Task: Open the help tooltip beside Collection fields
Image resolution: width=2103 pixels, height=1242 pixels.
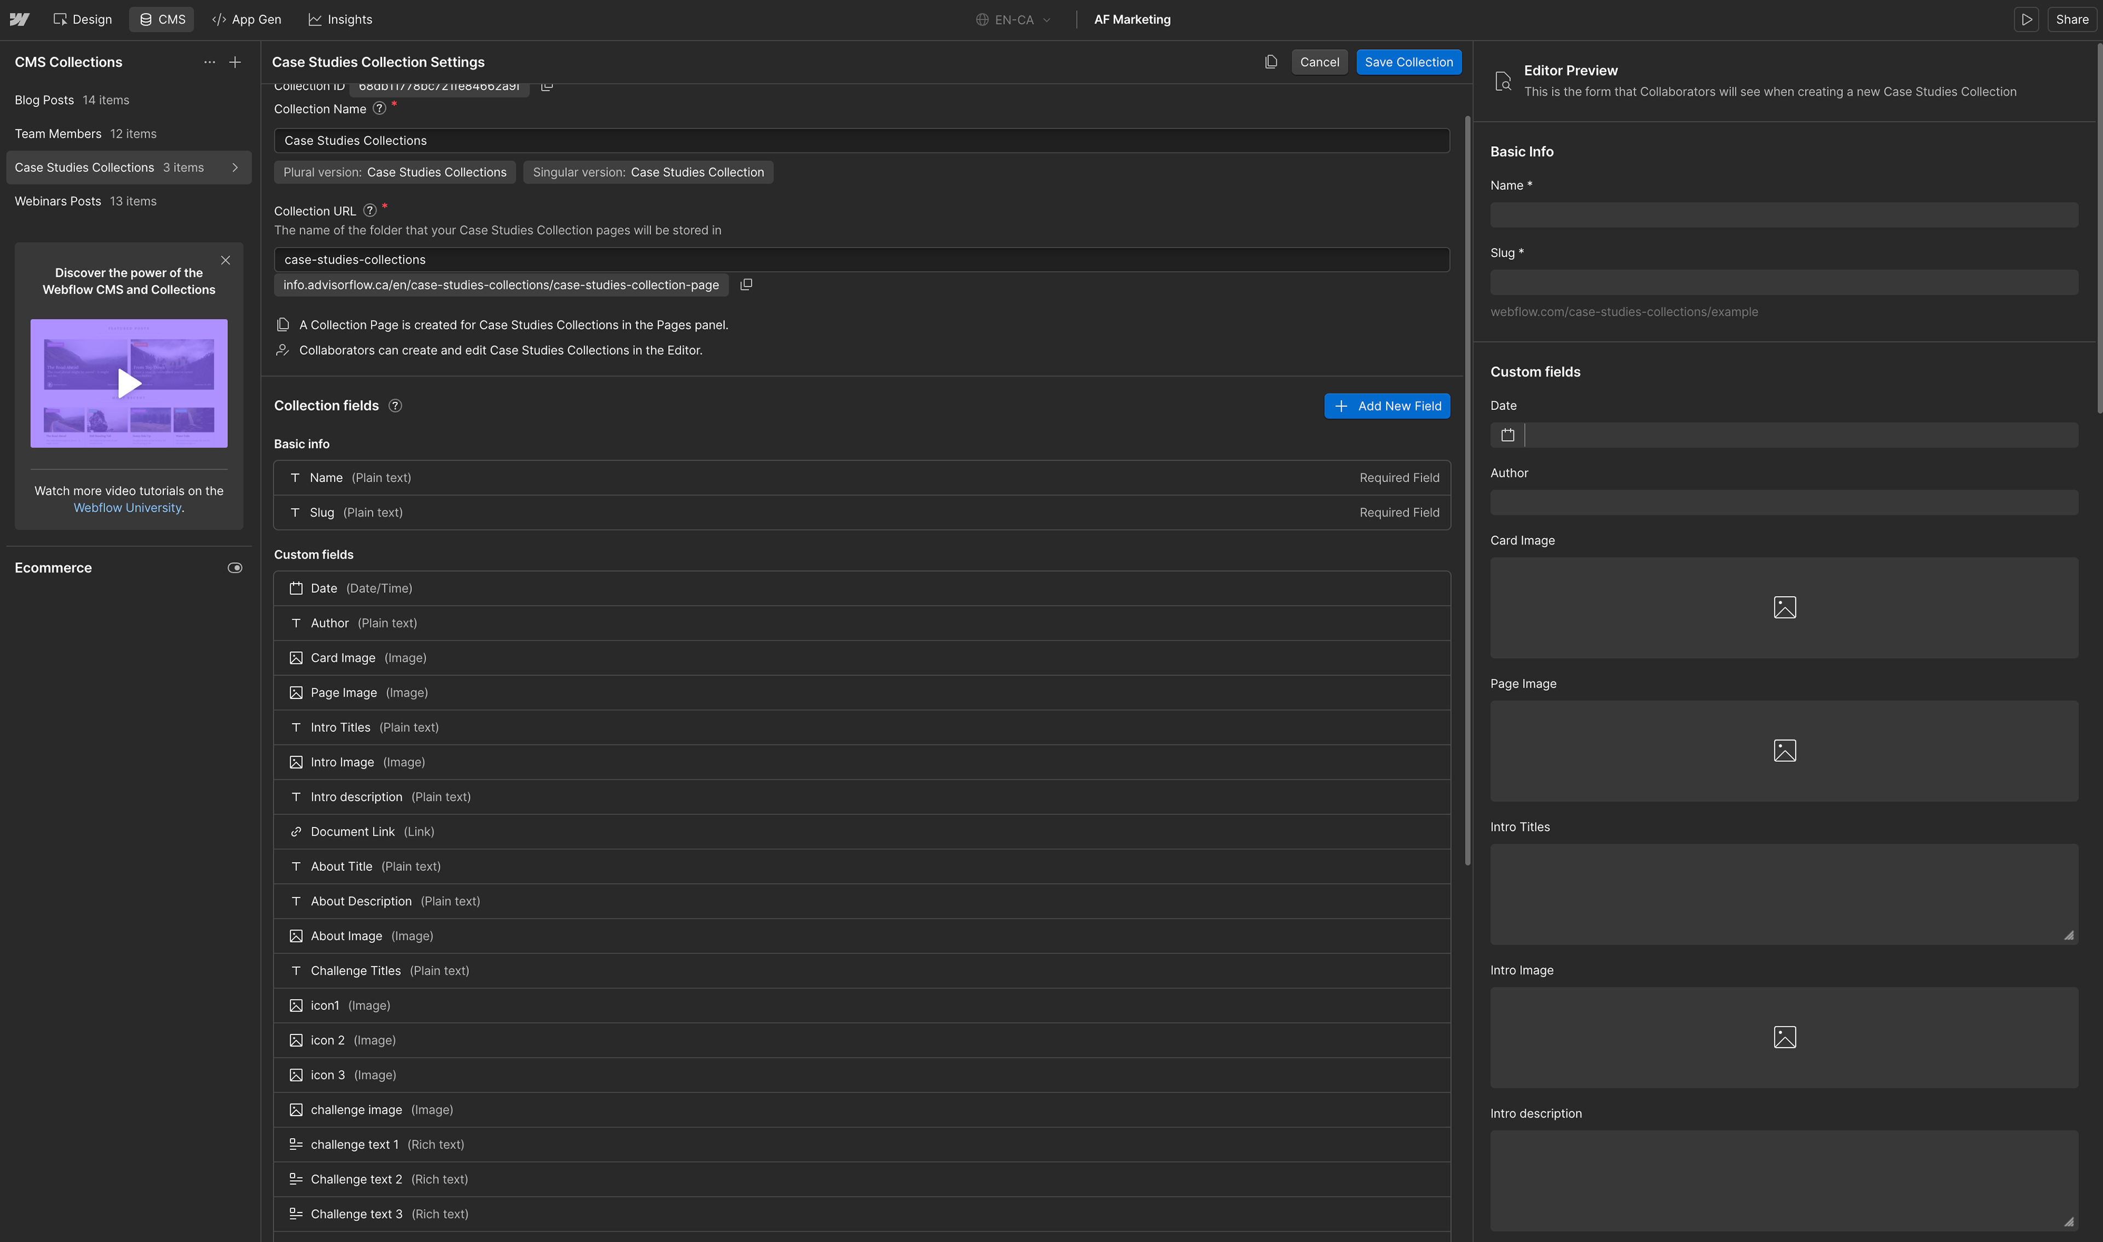Action: (394, 405)
